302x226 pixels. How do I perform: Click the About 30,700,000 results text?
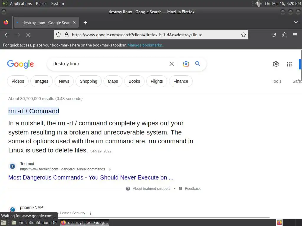[x=45, y=99]
